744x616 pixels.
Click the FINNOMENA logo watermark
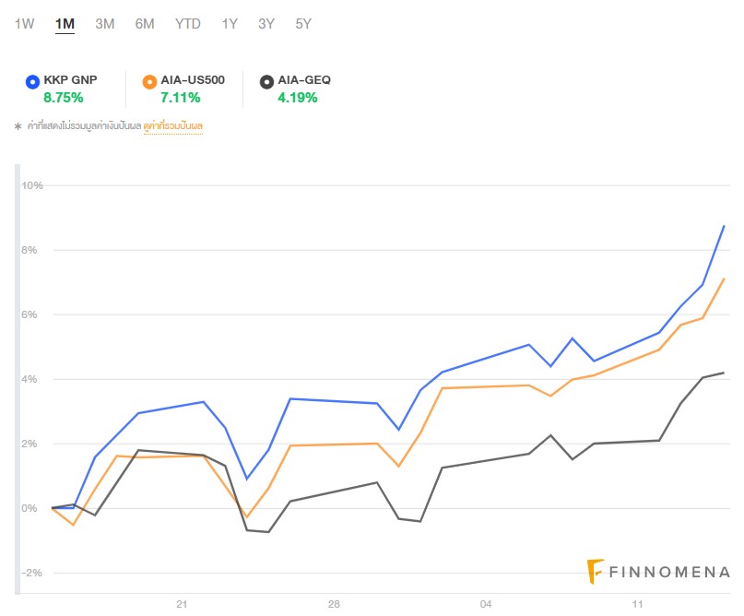point(658,572)
